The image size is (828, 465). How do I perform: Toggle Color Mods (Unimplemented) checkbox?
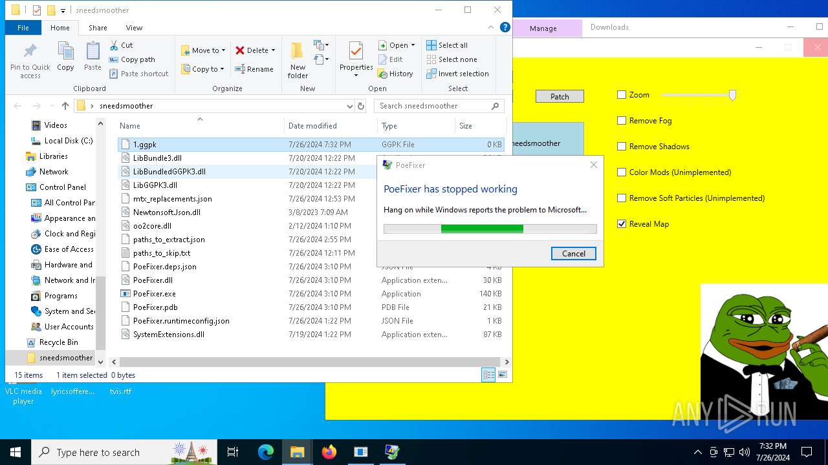622,172
